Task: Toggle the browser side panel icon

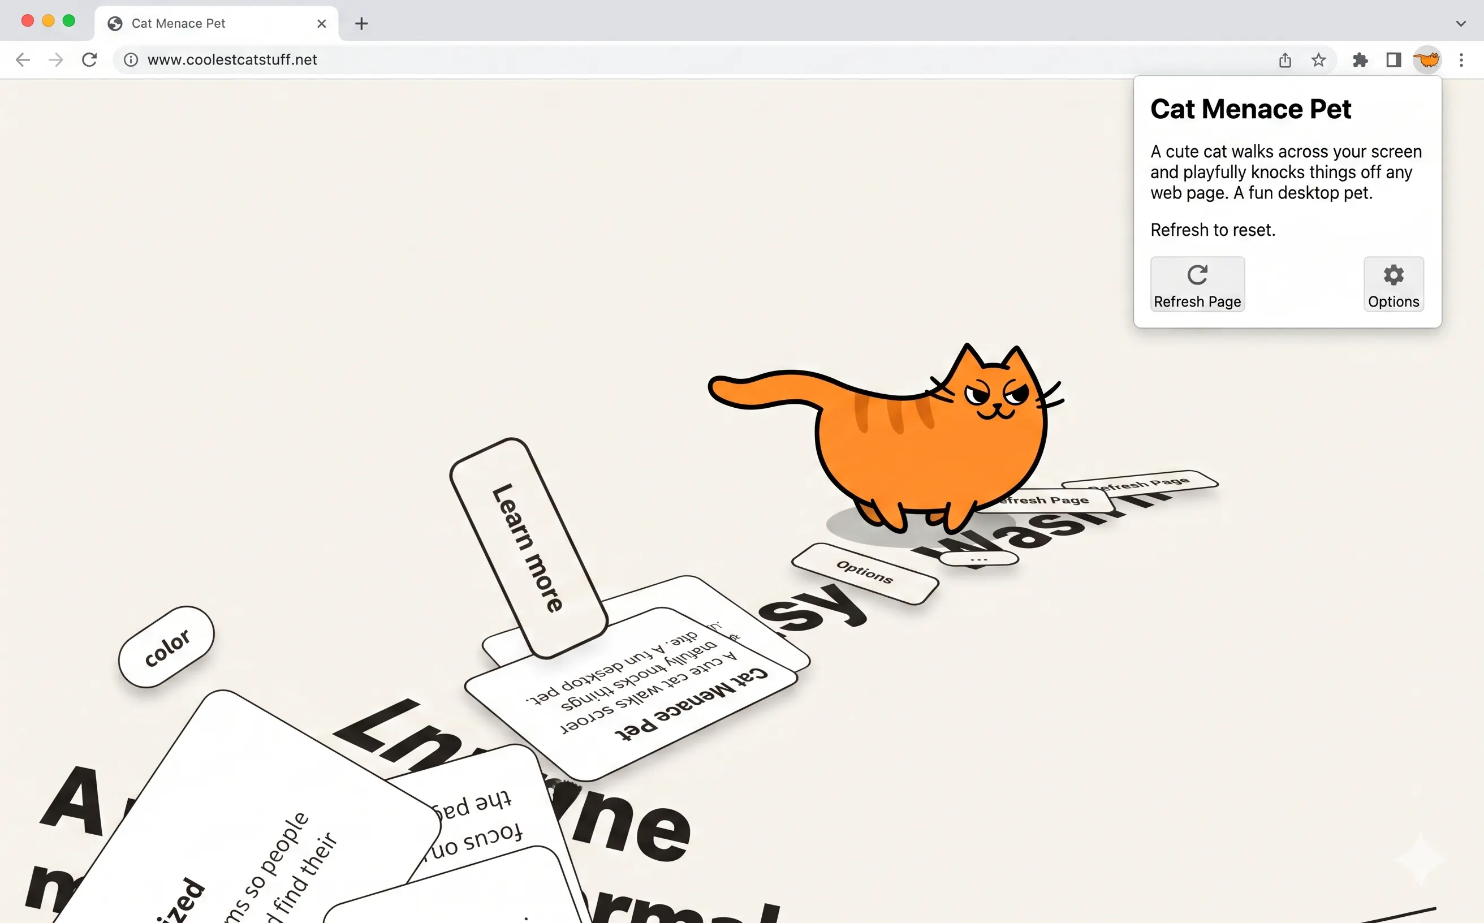Action: click(1394, 60)
